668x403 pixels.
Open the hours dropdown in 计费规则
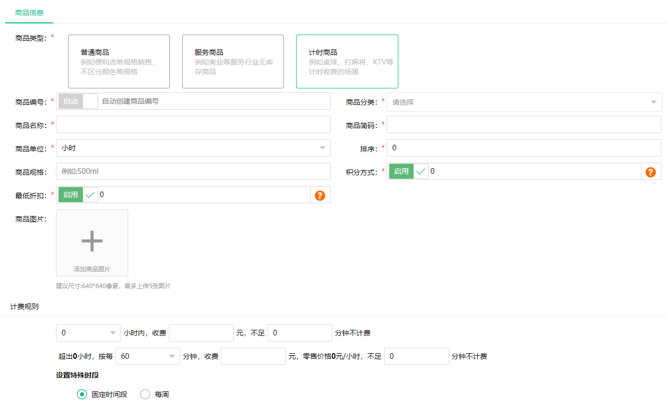click(x=88, y=332)
